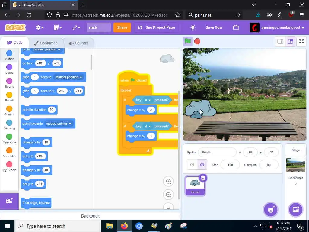Image resolution: width=309 pixels, height=232 pixels.
Task: Stop the project with red stop icon
Action: pos(197,41)
